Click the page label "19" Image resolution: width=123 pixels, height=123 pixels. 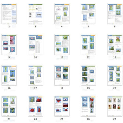(x=88, y=88)
